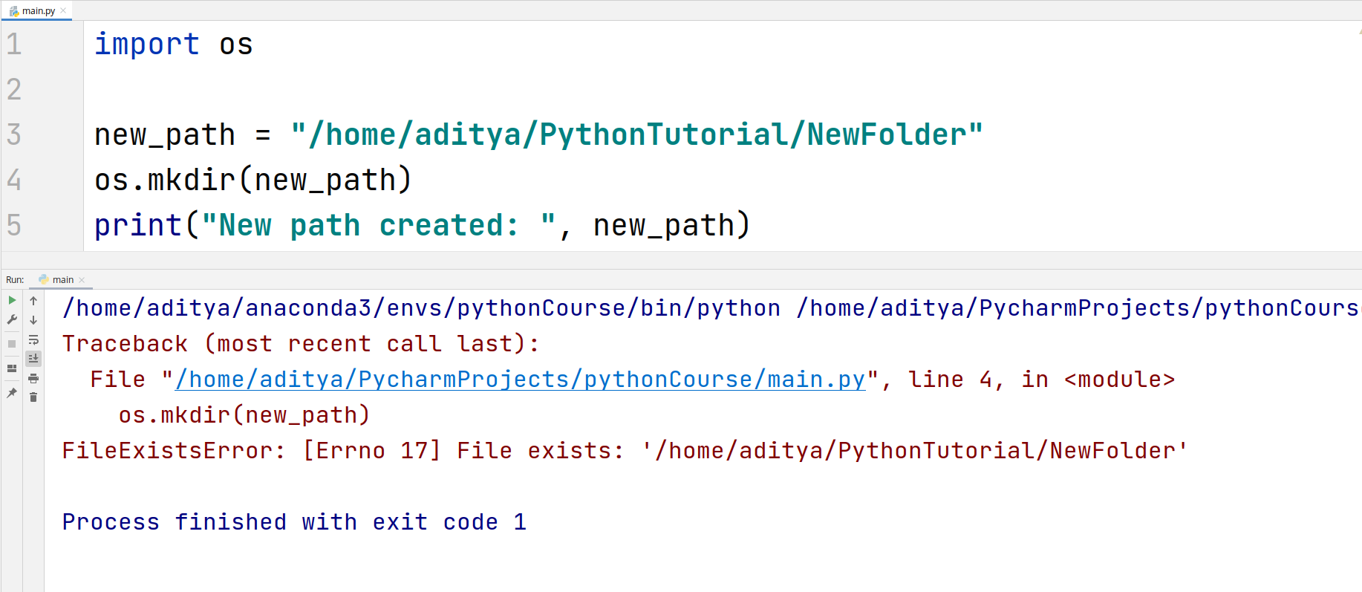Pin the Run tab with pin icon
Image resolution: width=1362 pixels, height=592 pixels.
tap(12, 393)
